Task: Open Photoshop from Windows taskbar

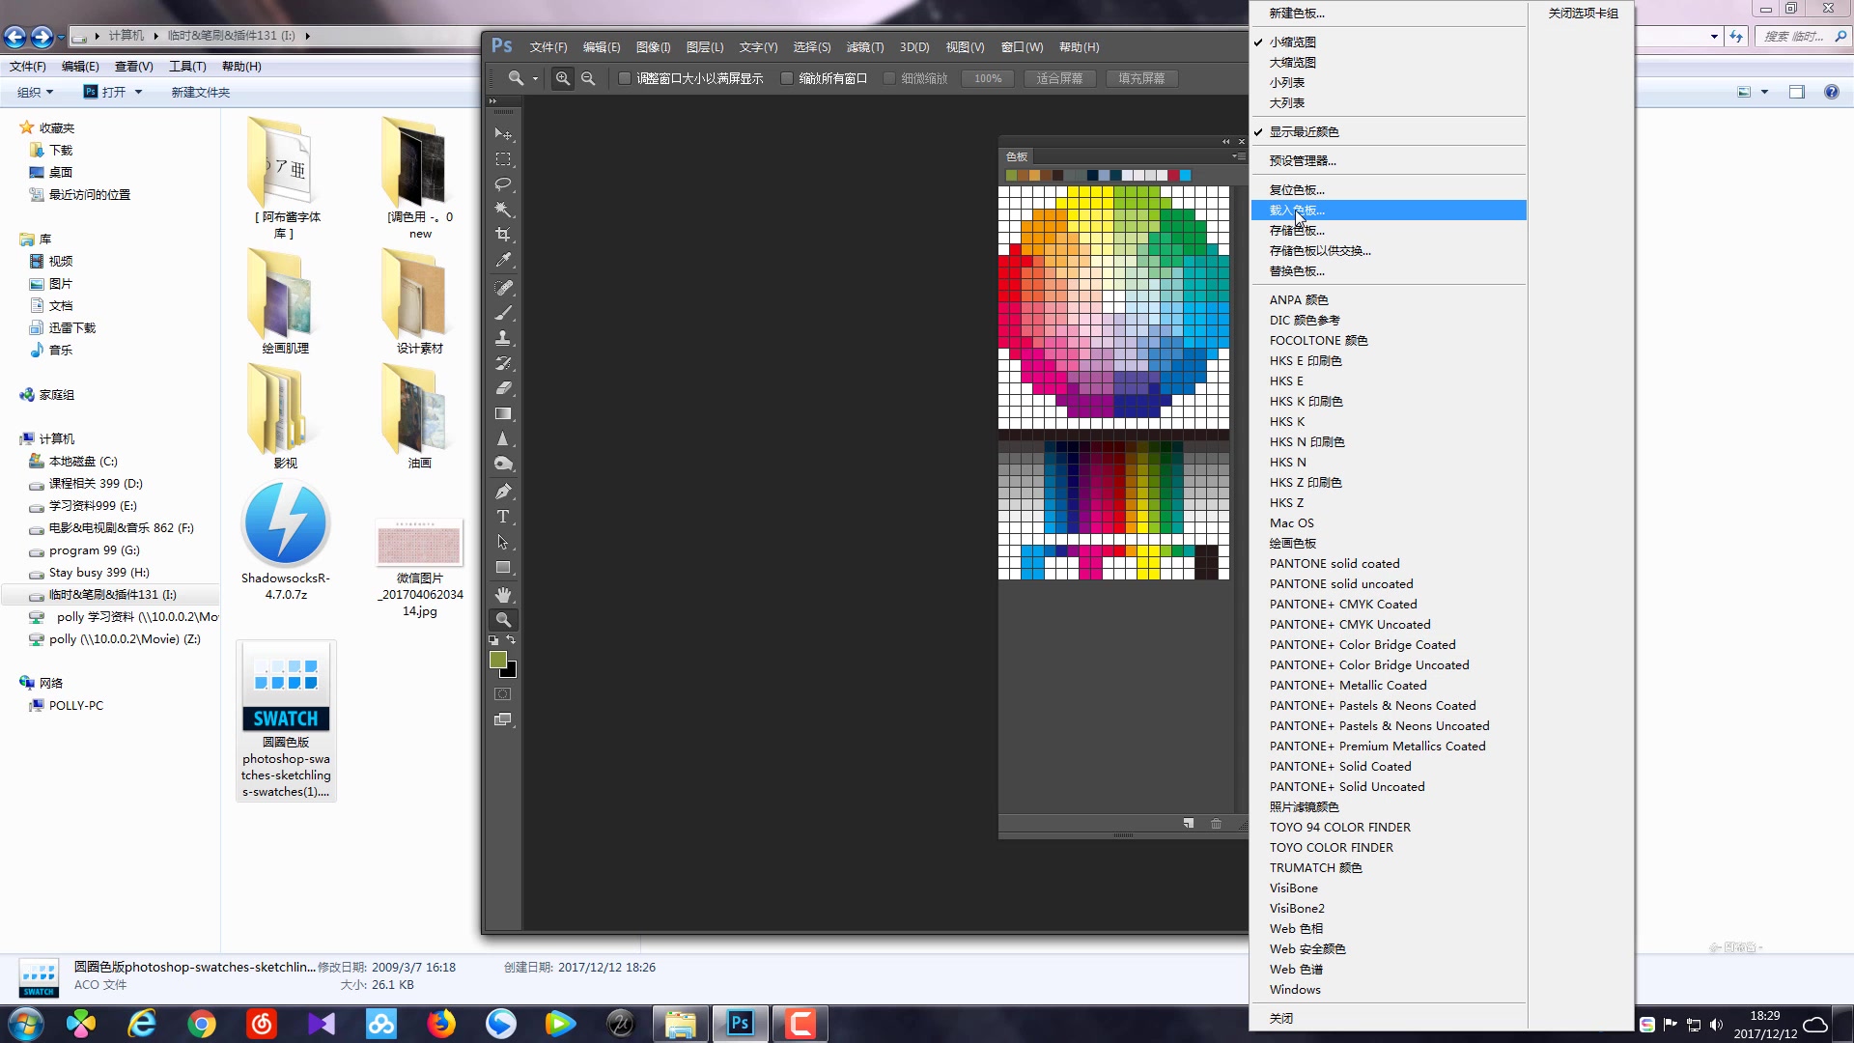Action: click(741, 1024)
